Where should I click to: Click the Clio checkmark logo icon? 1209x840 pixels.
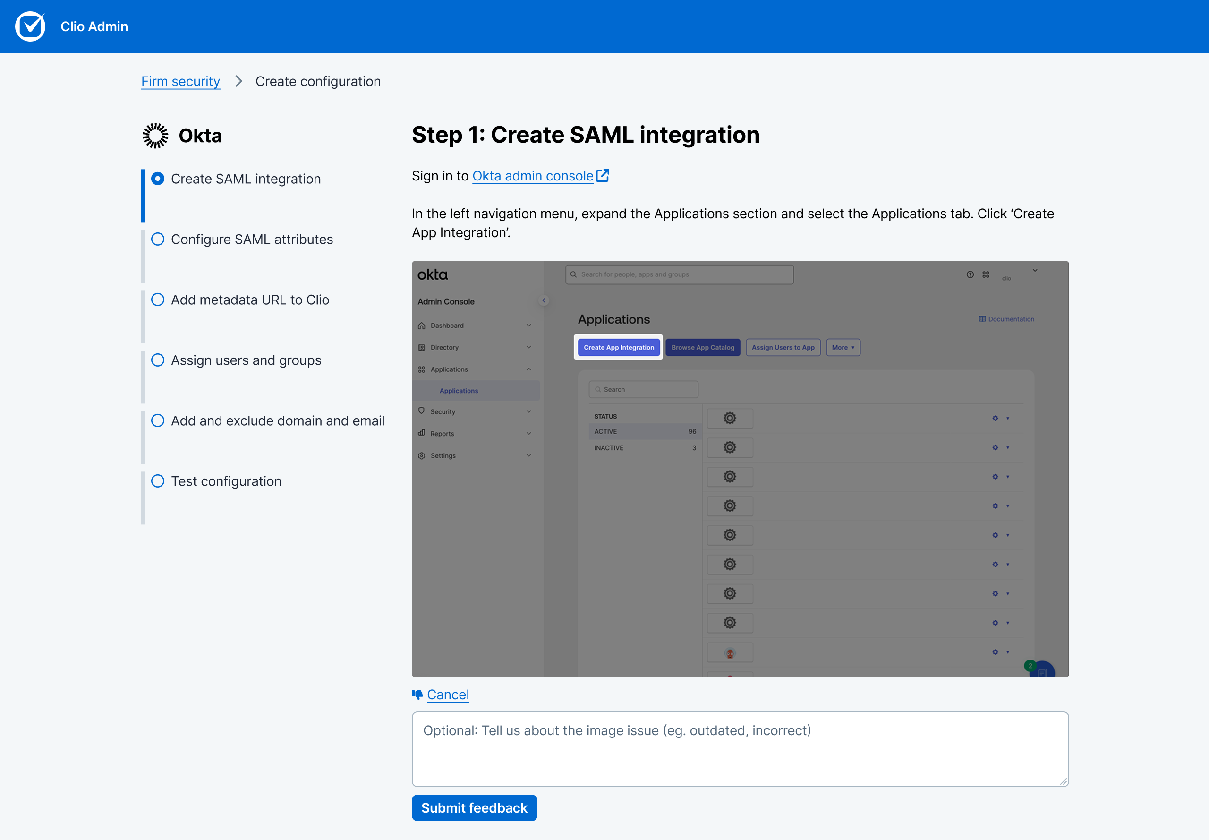(x=30, y=26)
